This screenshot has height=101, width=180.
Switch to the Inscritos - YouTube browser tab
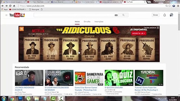pyautogui.click(x=38, y=2)
